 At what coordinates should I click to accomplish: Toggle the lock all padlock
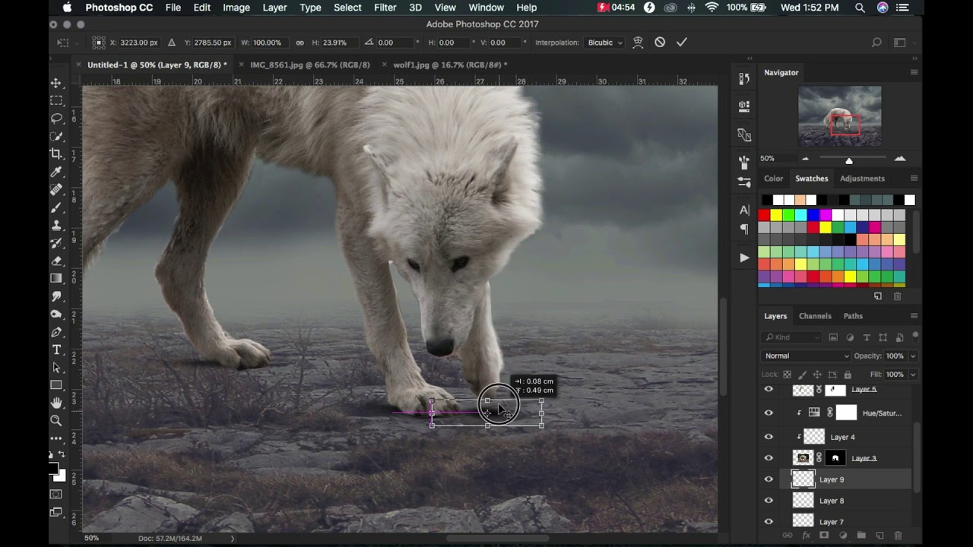coord(848,375)
